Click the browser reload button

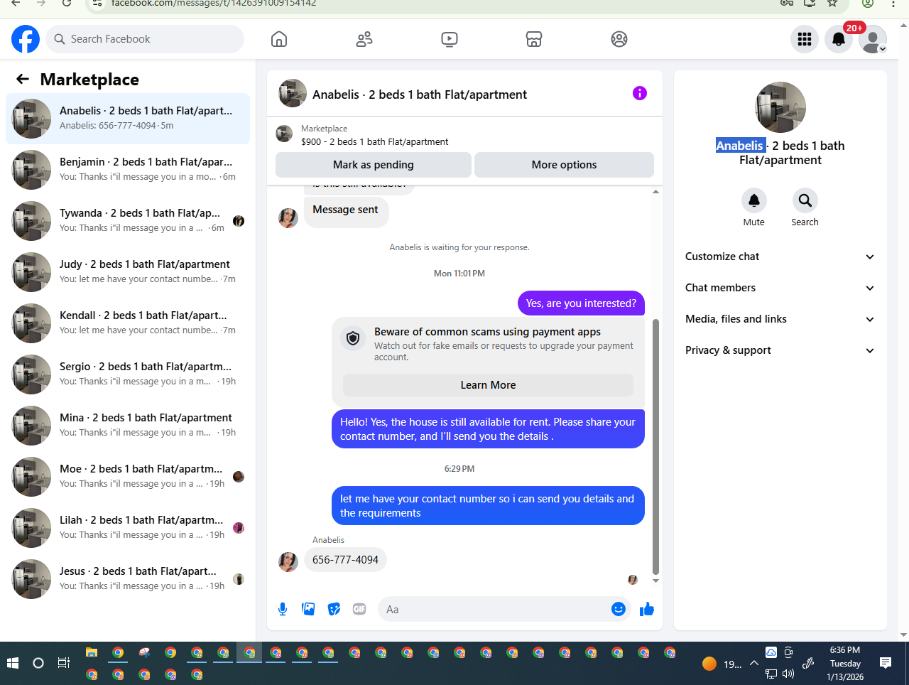coord(67,3)
